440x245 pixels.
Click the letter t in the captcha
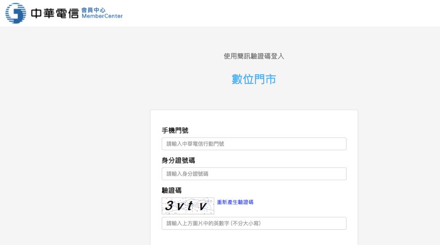click(x=191, y=206)
